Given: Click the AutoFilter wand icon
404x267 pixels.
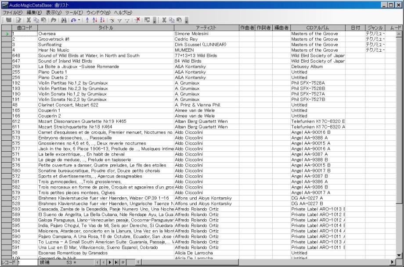Looking at the screenshot, I should coord(112,20).
